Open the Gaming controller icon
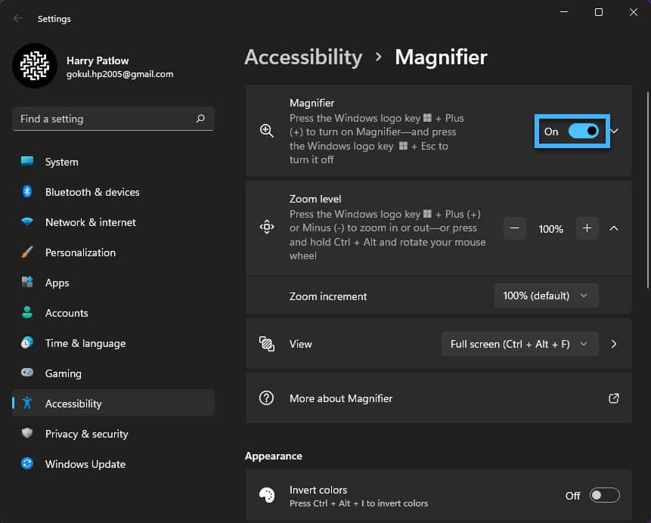 [27, 373]
